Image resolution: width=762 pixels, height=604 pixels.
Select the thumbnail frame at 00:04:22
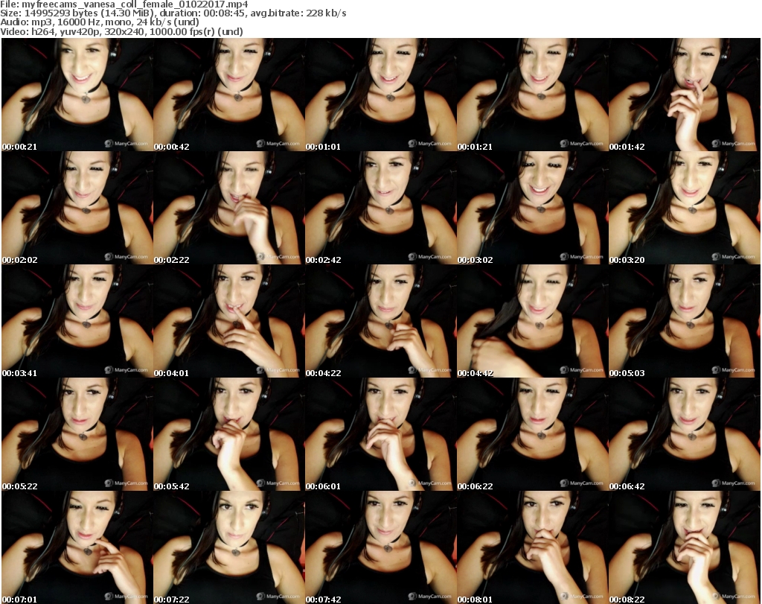[x=381, y=322]
